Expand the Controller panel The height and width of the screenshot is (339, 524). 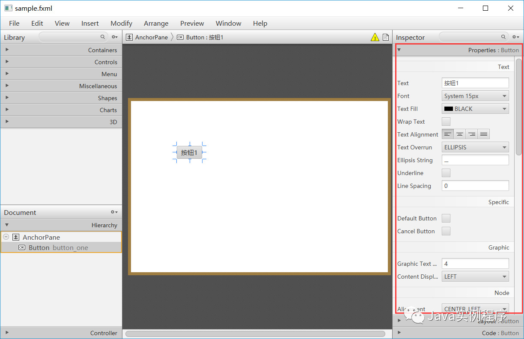coord(7,333)
